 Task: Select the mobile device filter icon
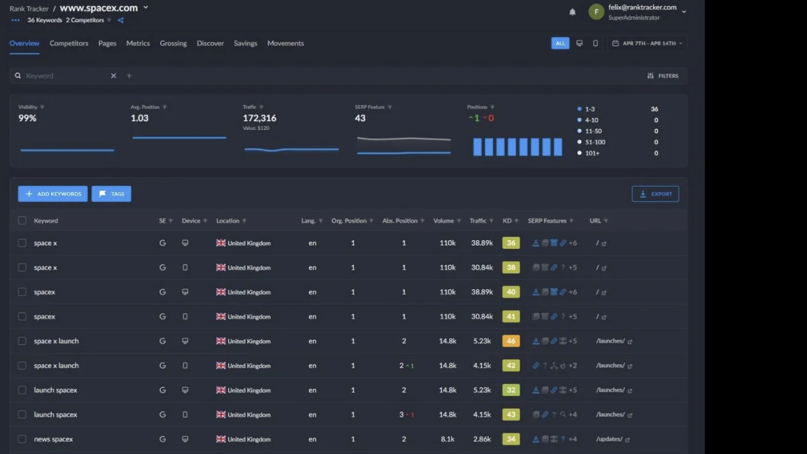point(595,43)
